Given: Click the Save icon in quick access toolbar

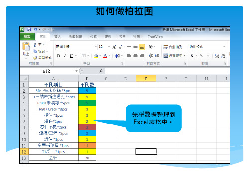Looking at the screenshot, I should coord(29,30).
